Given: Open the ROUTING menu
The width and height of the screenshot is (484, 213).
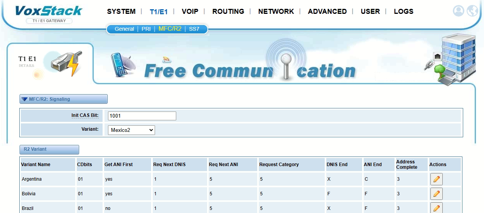Looking at the screenshot, I should (228, 12).
